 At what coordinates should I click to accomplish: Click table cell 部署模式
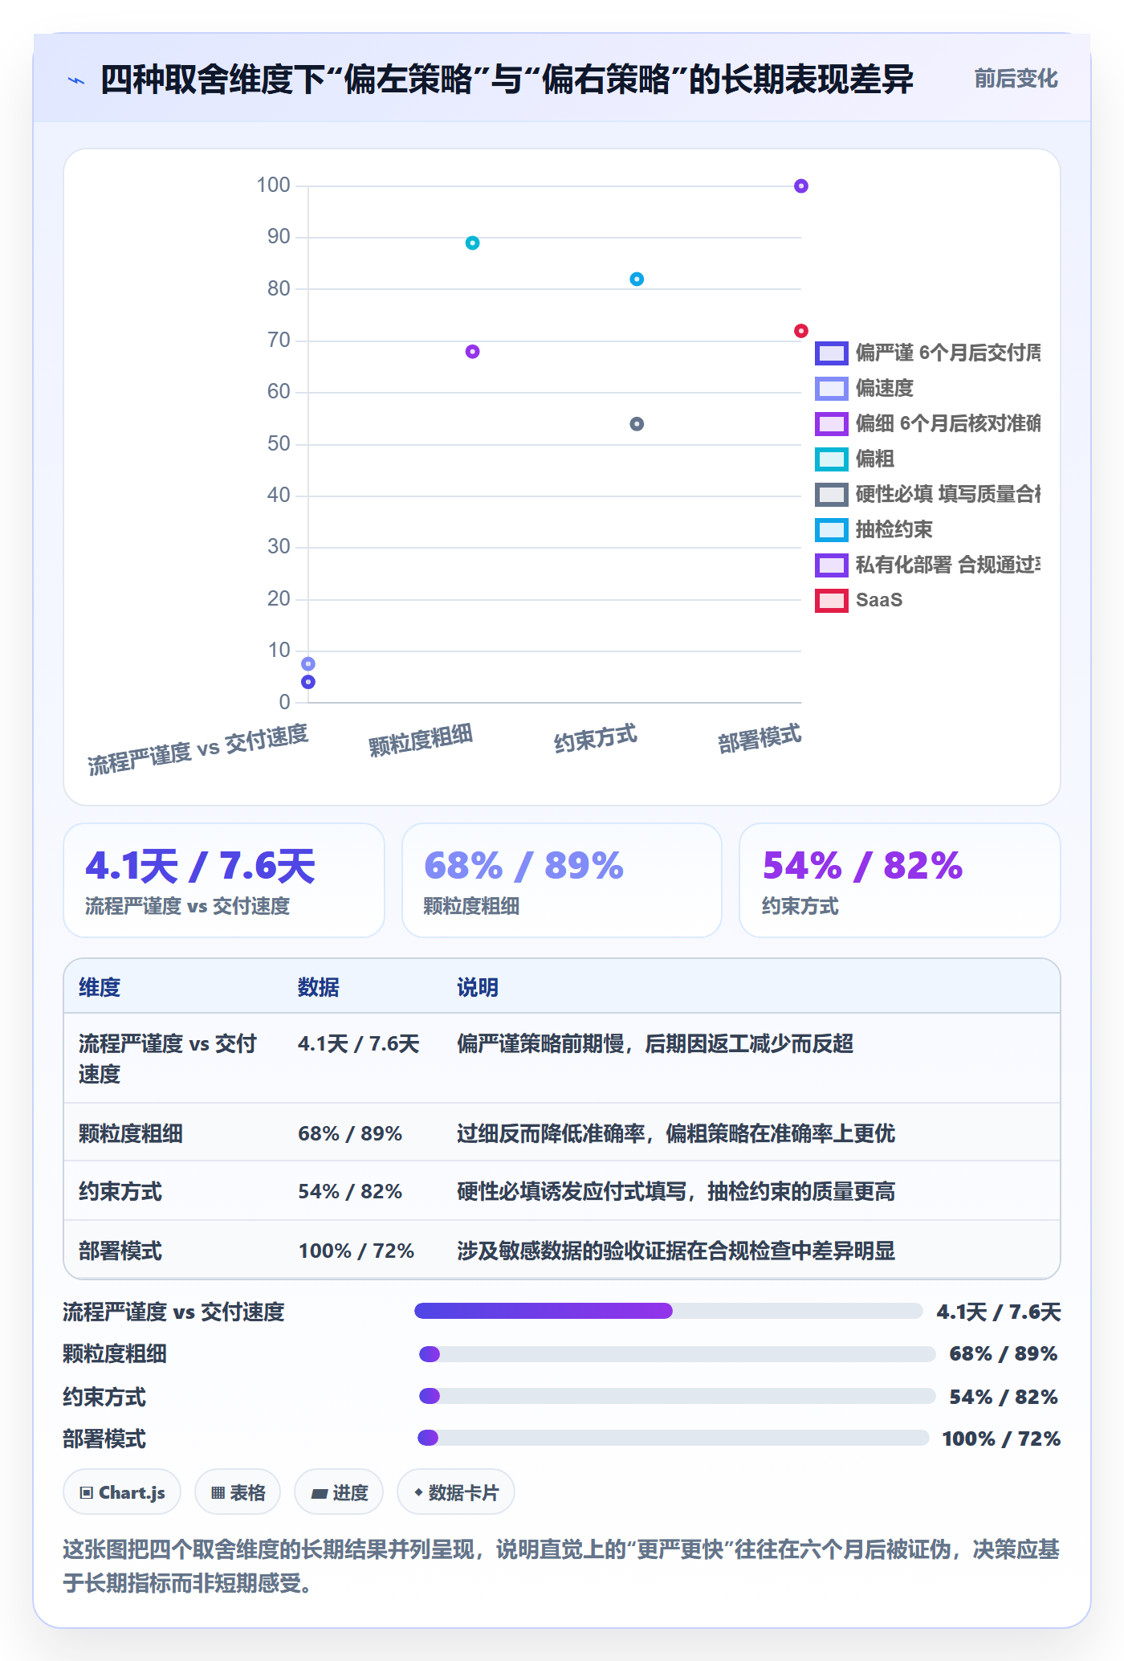pos(120,1251)
